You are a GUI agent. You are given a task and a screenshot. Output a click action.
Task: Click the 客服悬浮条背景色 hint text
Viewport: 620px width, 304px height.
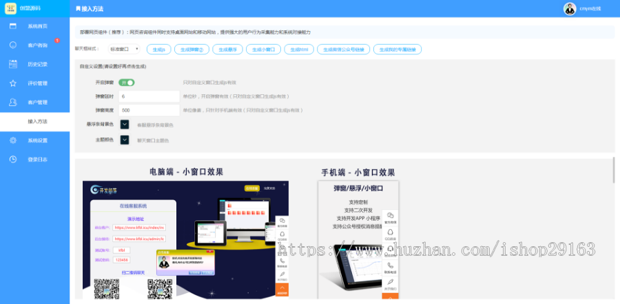(155, 125)
